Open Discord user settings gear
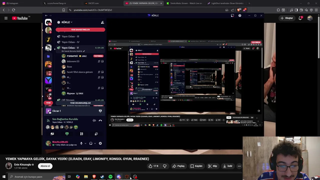This screenshot has width=320, height=180. pyautogui.click(x=100, y=143)
